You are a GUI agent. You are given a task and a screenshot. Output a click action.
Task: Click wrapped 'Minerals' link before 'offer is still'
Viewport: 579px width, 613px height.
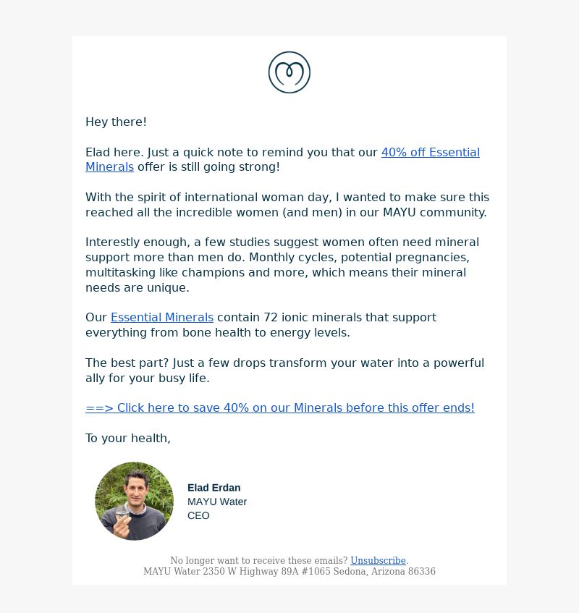click(109, 167)
